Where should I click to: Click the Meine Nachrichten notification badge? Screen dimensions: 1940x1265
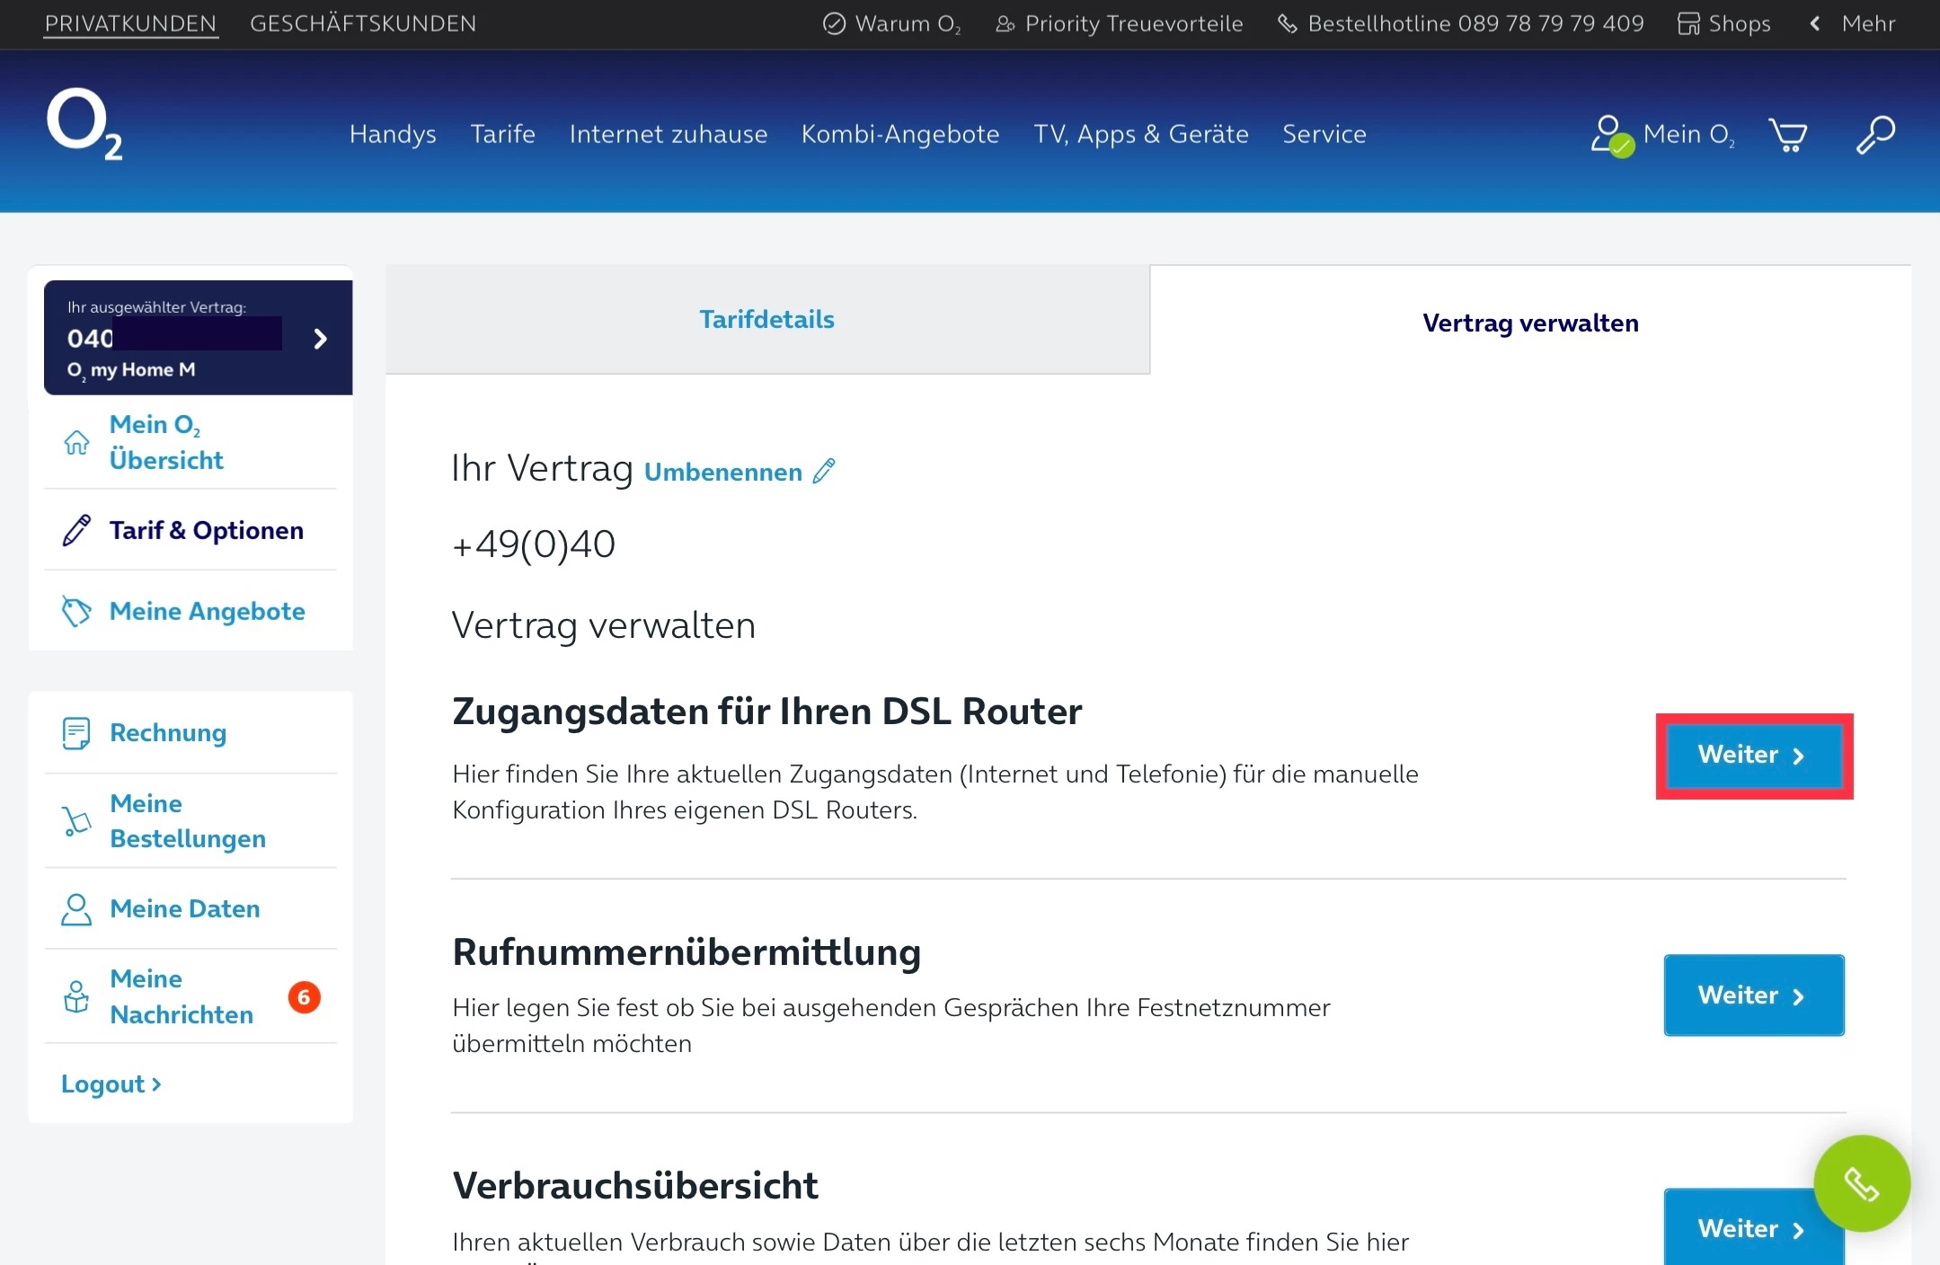click(304, 996)
